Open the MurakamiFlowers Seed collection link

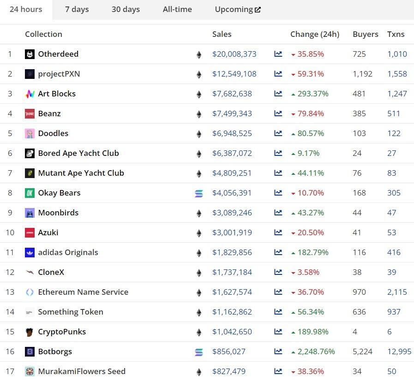82,371
